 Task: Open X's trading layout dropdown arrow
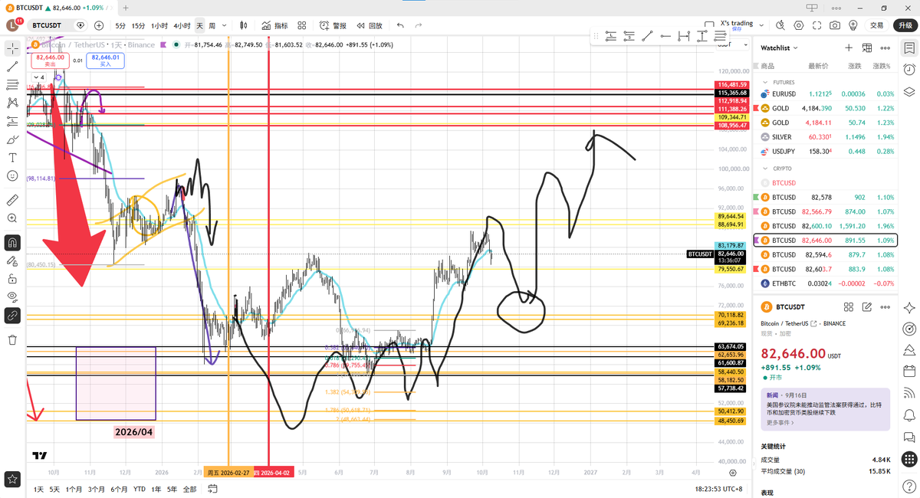(x=761, y=25)
